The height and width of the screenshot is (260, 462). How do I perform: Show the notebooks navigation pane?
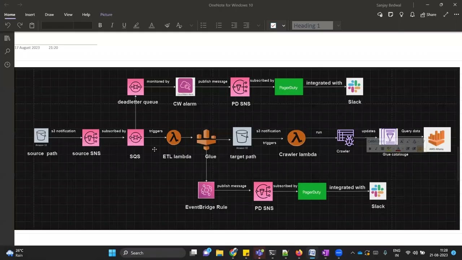[x=7, y=38]
